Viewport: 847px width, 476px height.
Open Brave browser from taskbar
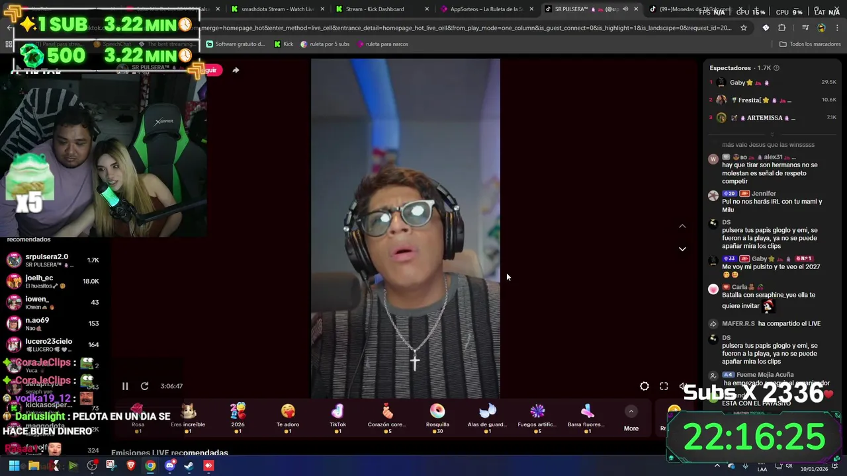[x=131, y=465]
